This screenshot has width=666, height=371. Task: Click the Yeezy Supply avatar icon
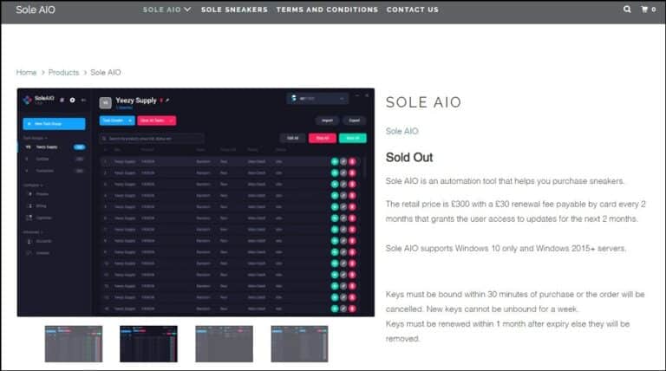click(105, 101)
